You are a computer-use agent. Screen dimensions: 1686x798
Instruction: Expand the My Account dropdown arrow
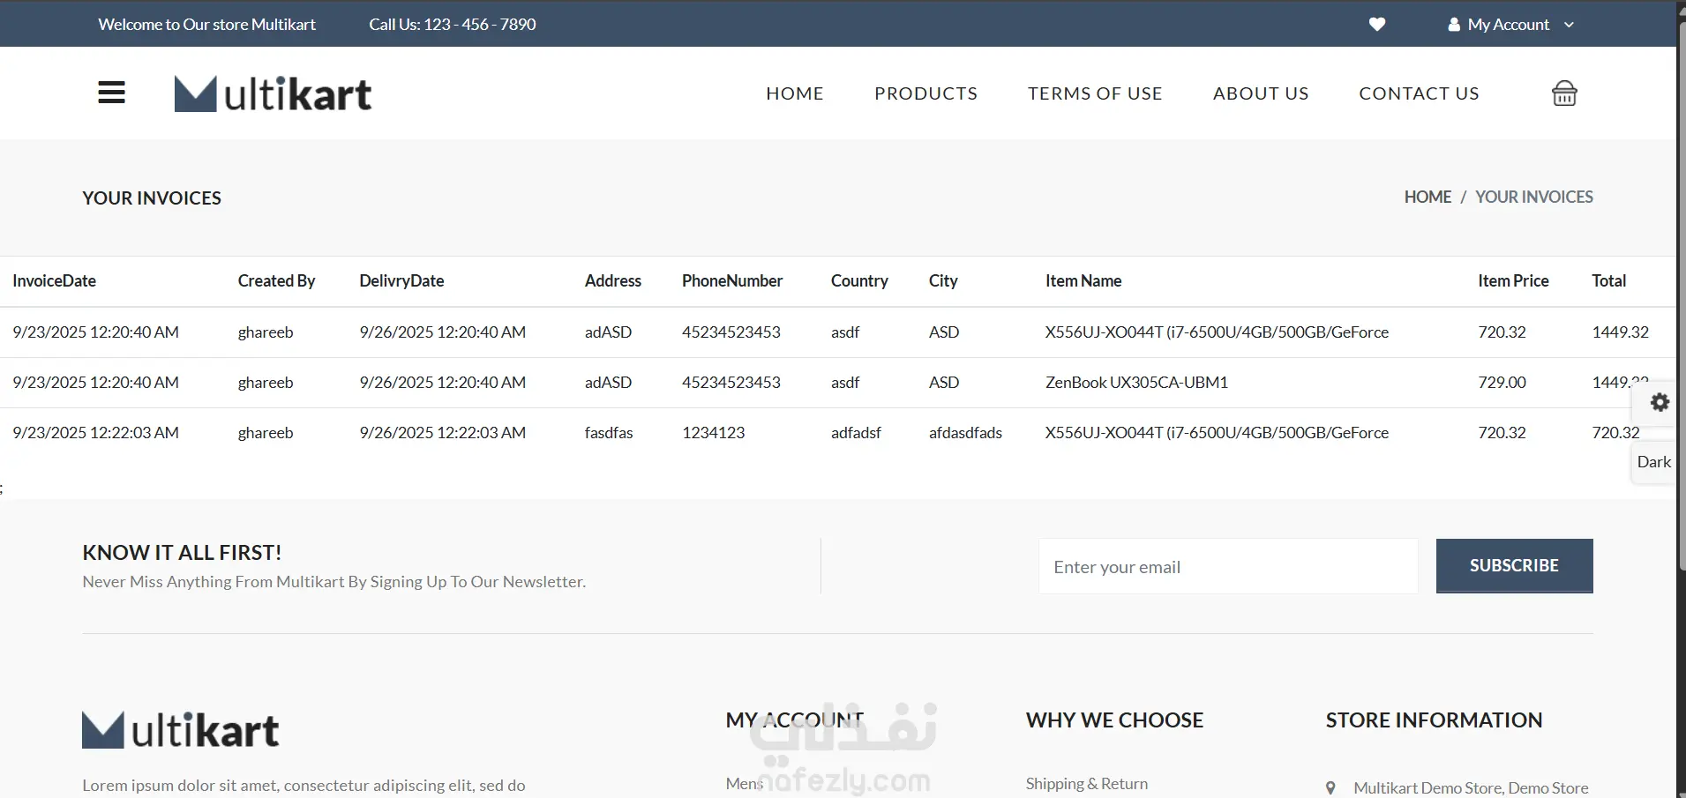click(1569, 25)
